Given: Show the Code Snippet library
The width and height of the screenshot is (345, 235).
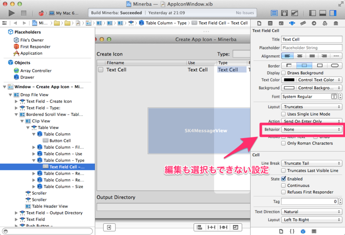Looking at the screenshot, I should click(x=292, y=231).
